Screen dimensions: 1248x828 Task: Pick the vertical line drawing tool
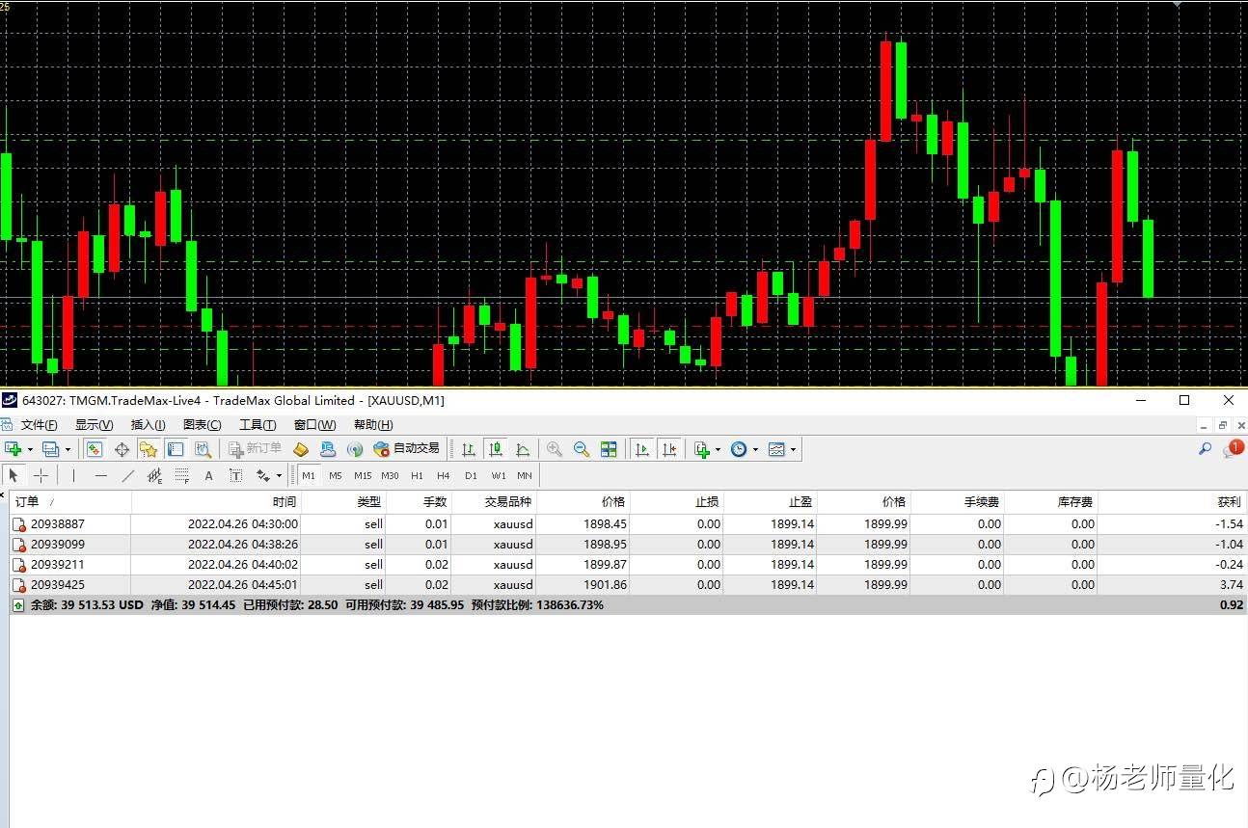pyautogui.click(x=73, y=475)
